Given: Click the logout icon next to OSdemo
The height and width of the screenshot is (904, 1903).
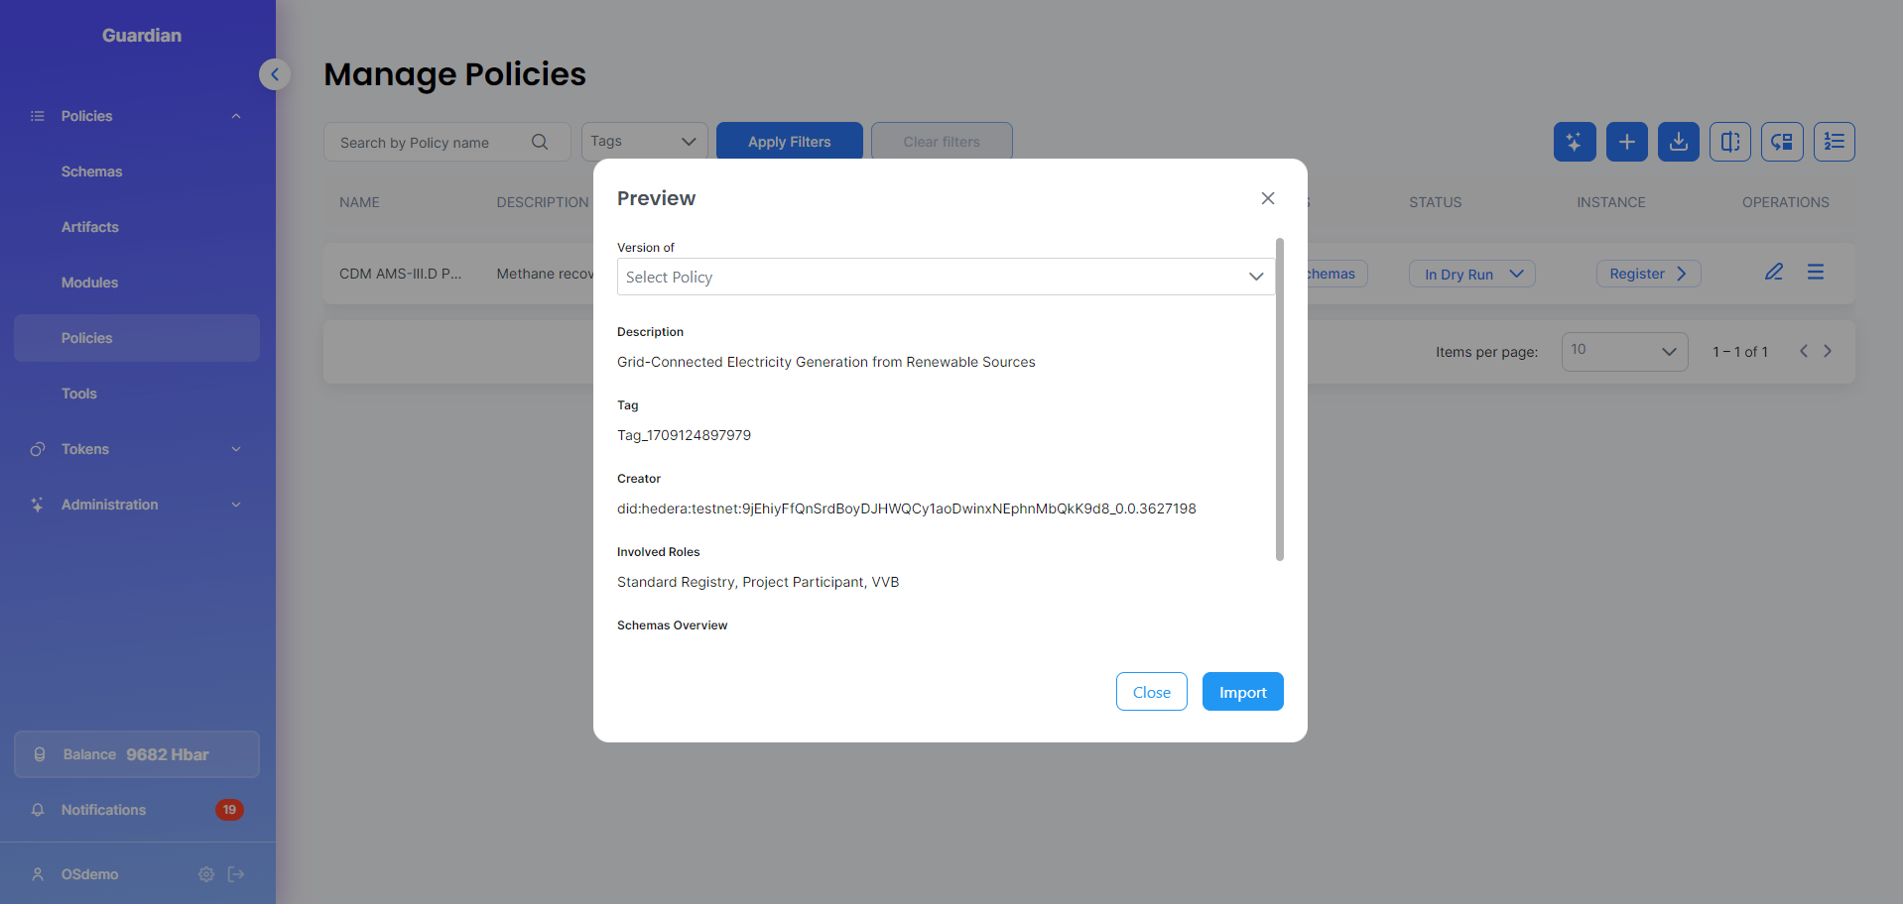Looking at the screenshot, I should [x=236, y=874].
